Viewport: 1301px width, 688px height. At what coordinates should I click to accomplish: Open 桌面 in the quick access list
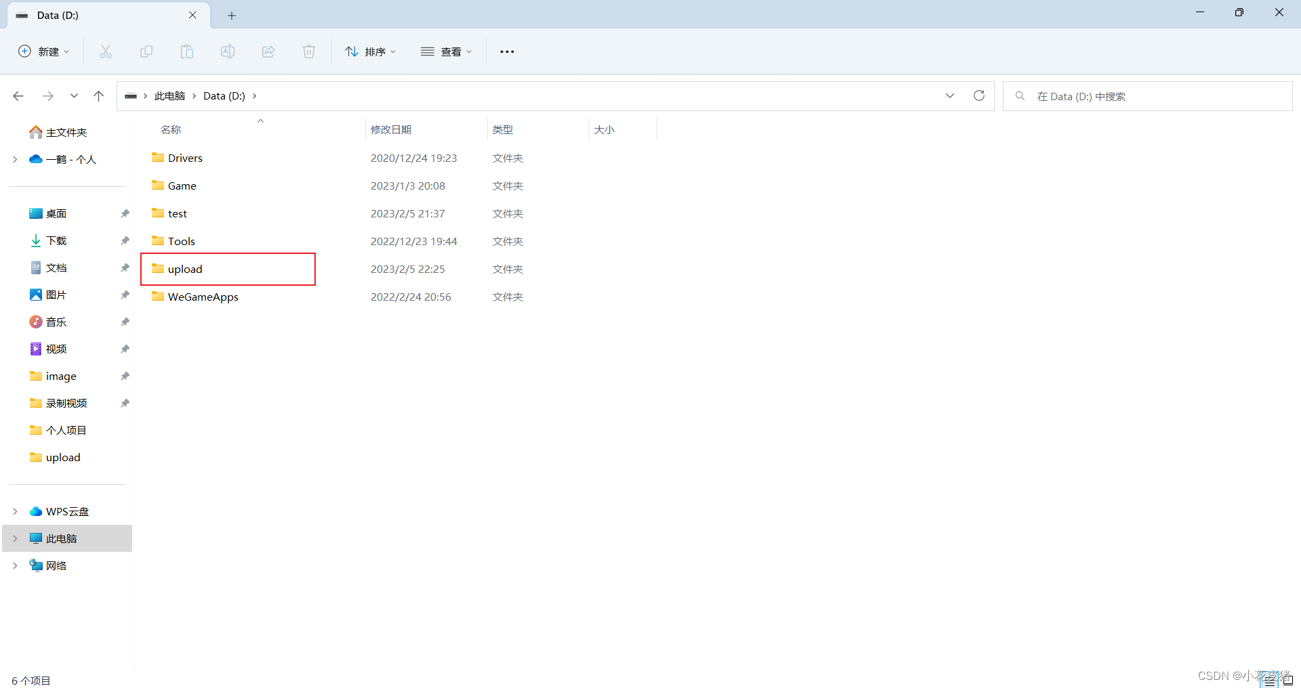click(x=56, y=213)
